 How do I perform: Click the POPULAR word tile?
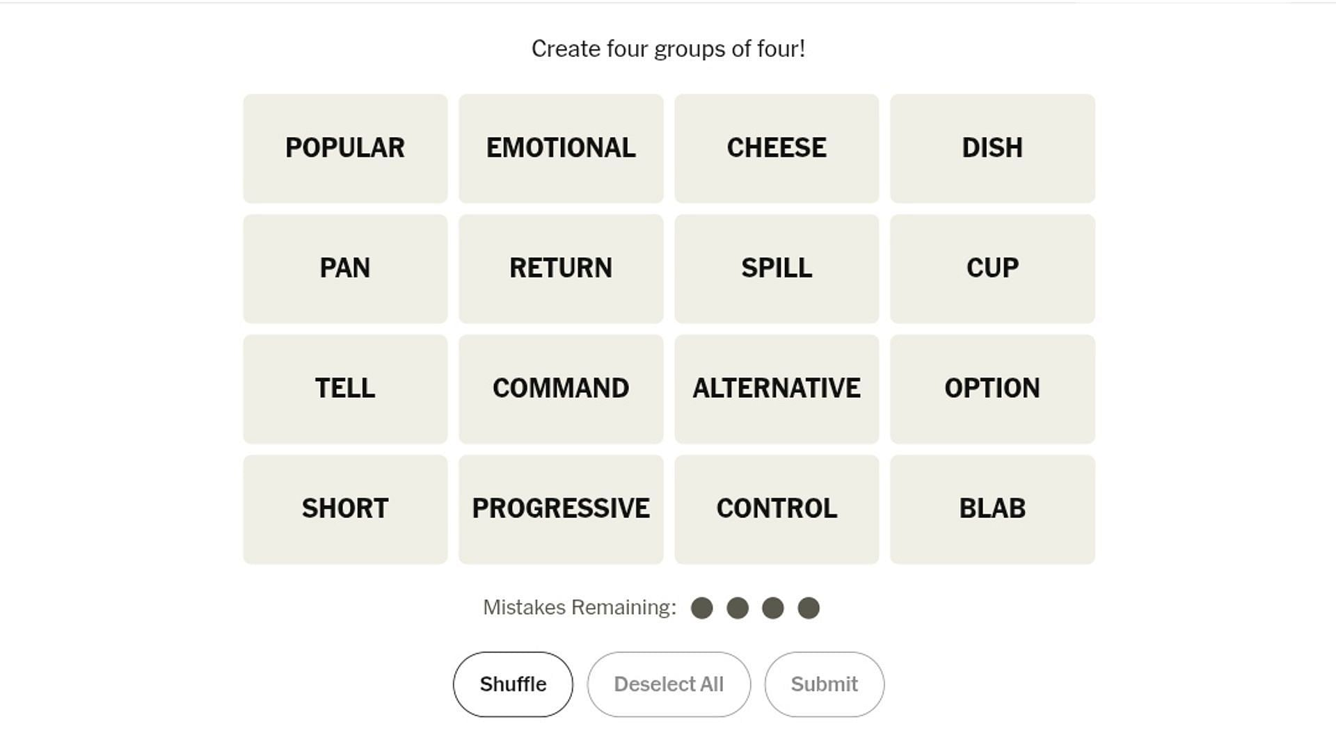click(x=345, y=147)
